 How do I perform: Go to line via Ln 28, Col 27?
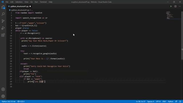140,102
